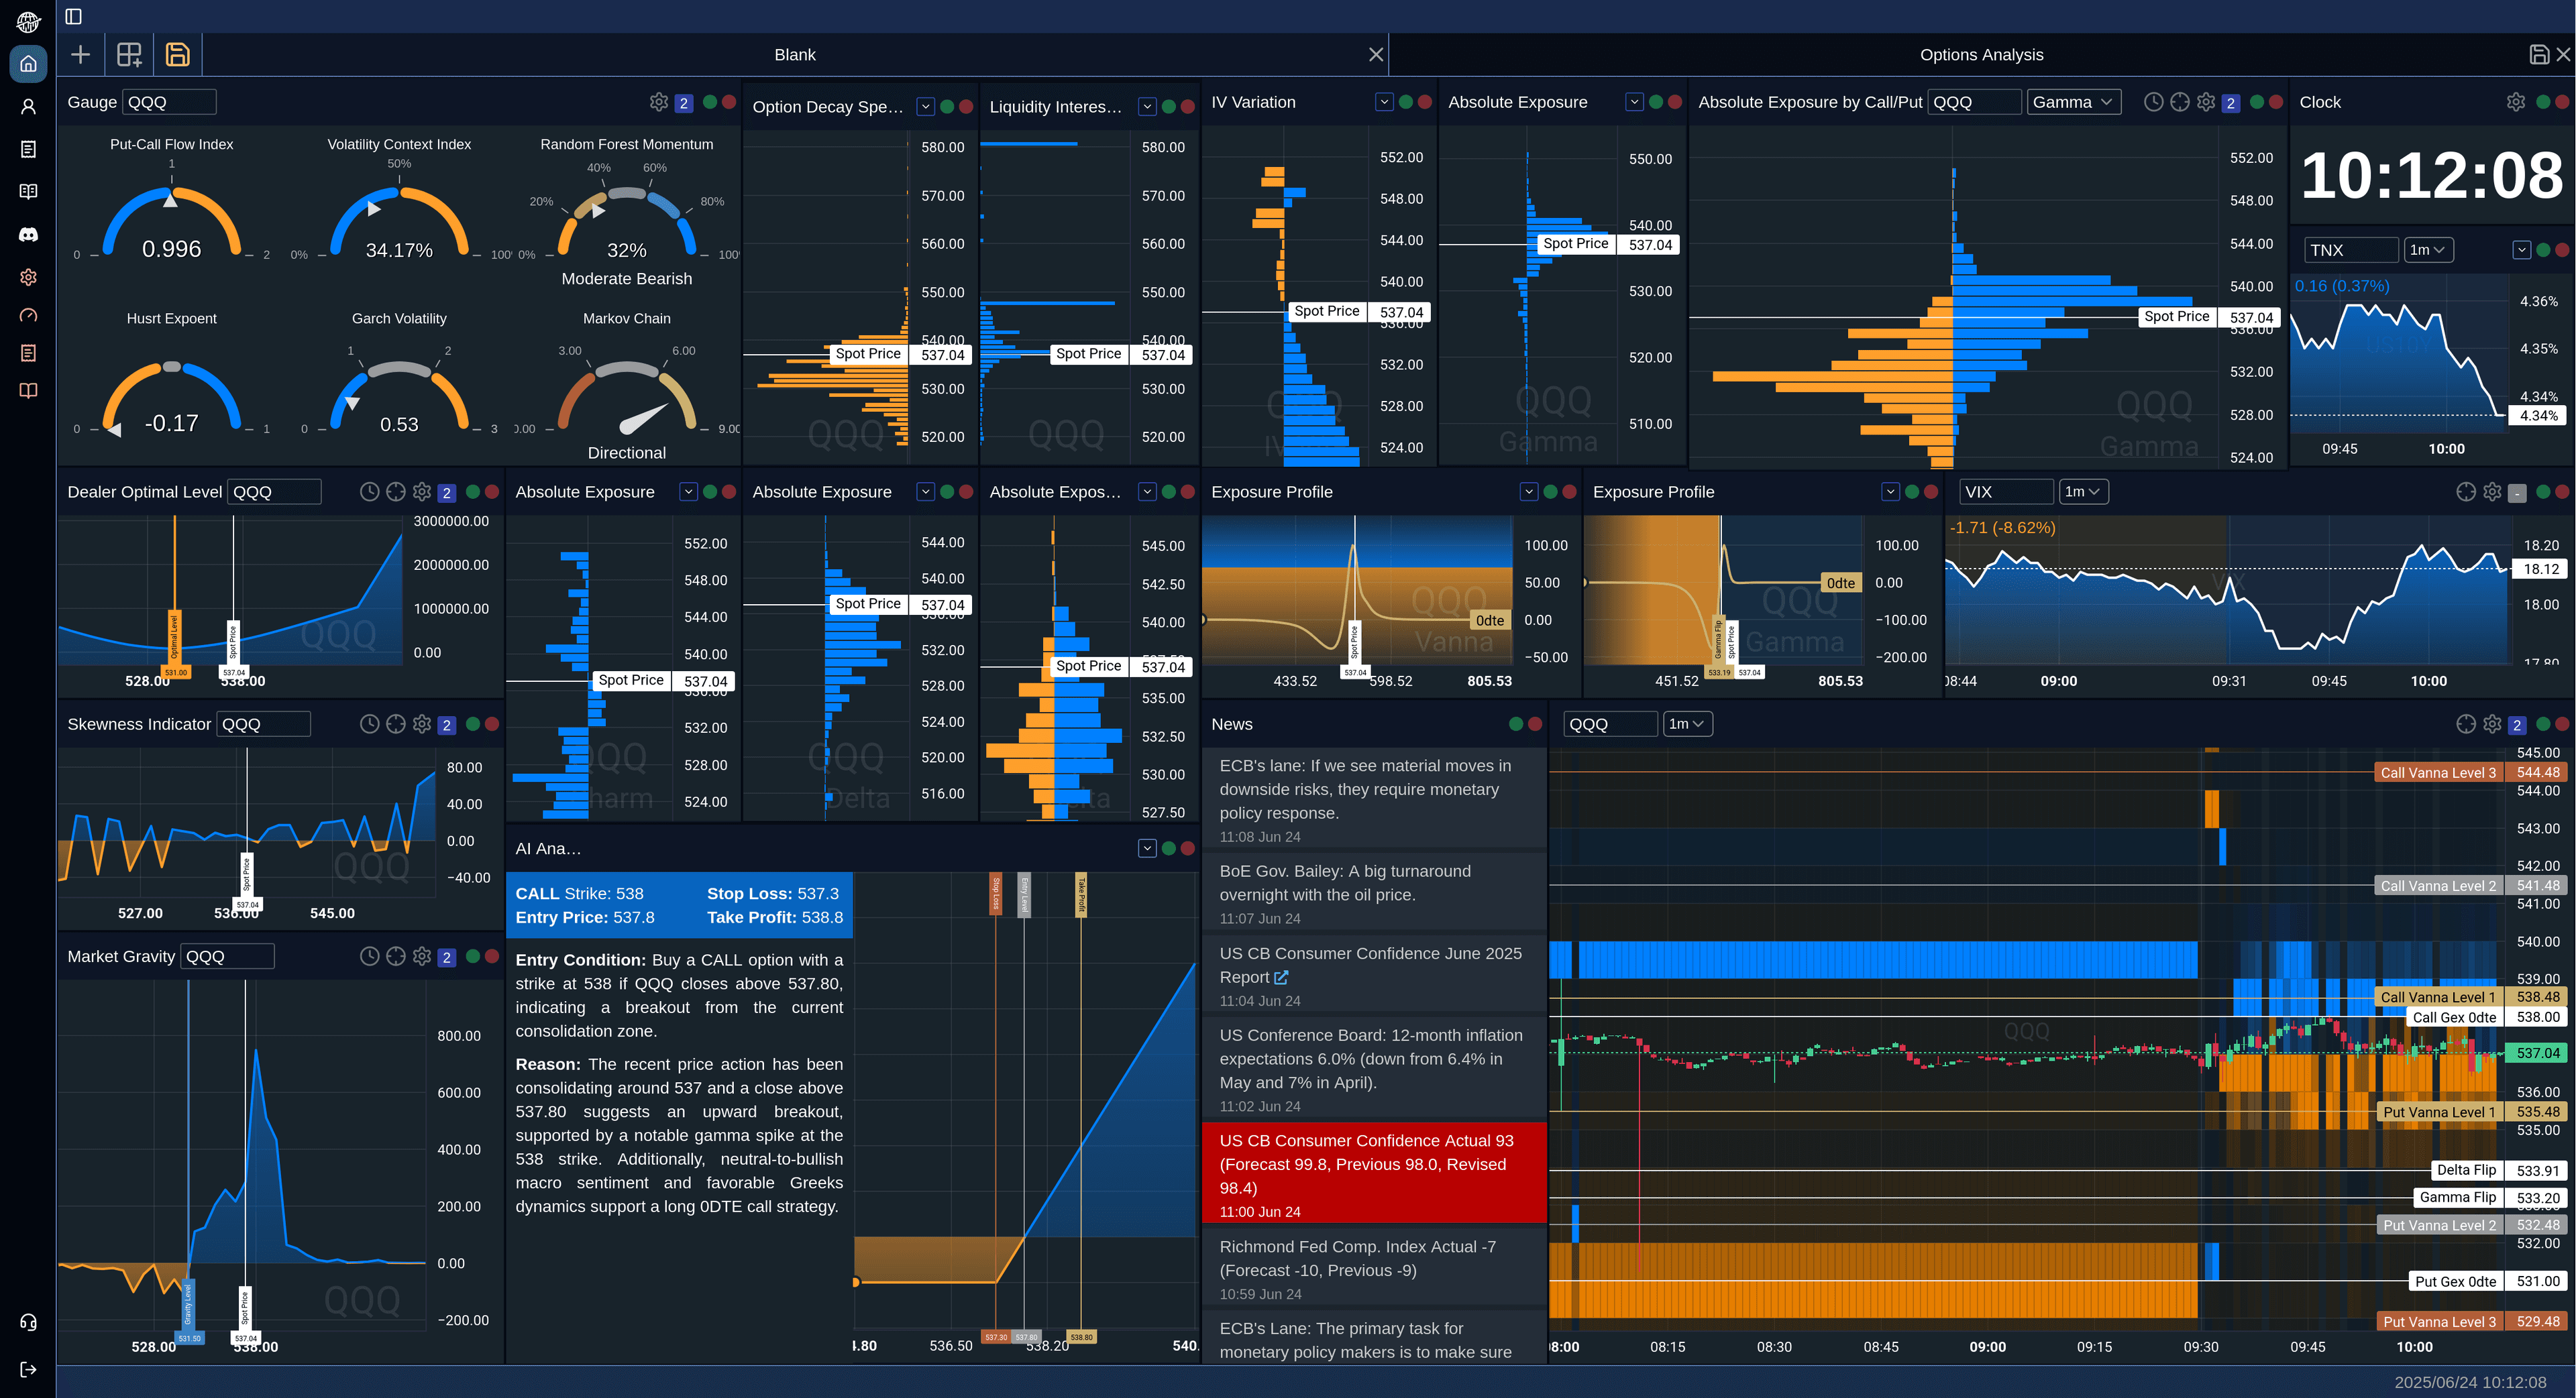Open settings gear on the Clock panel
The width and height of the screenshot is (2576, 1398).
tap(2516, 102)
